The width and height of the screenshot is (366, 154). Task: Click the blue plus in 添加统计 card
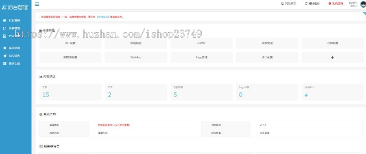tap(306, 95)
